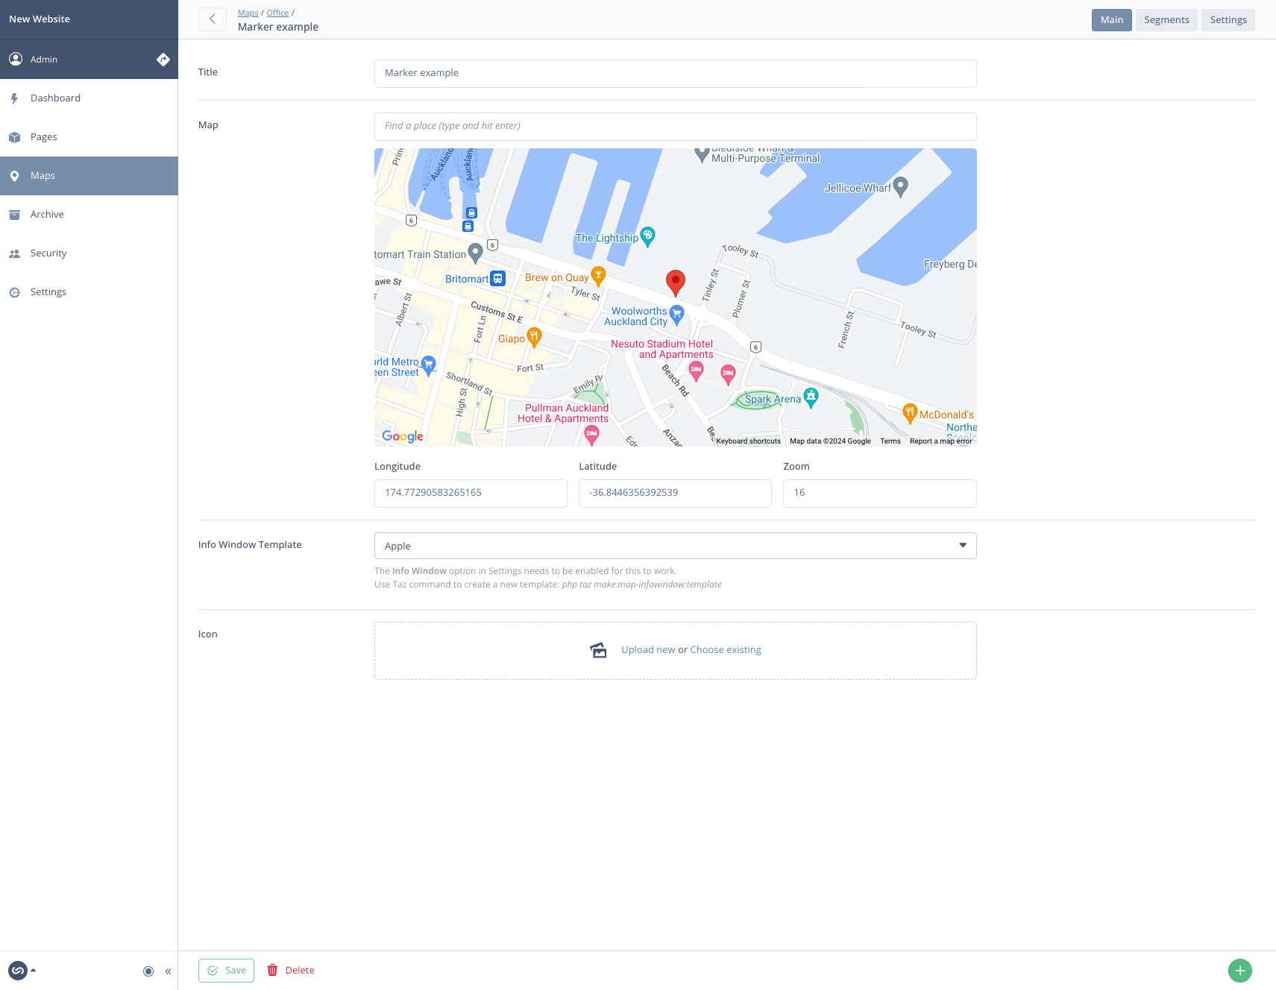Collapse the sidebar with double chevron
Viewport: 1276px width, 990px height.
pyautogui.click(x=168, y=971)
